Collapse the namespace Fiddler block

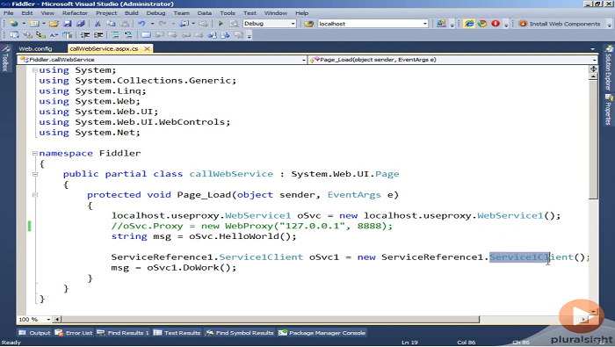tap(35, 154)
